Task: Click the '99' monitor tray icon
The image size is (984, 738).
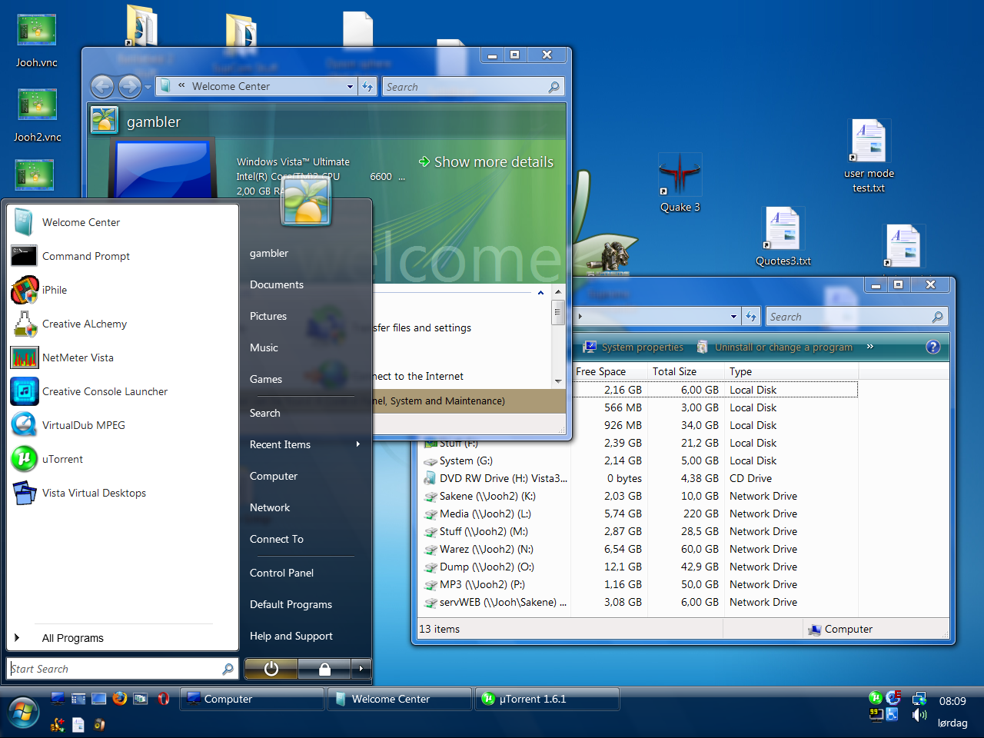Action: pyautogui.click(x=876, y=715)
